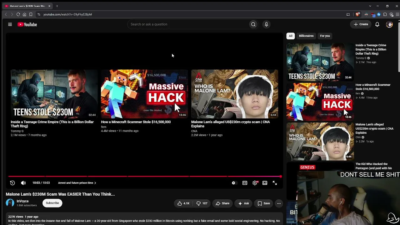Open a new browser tab

point(57,6)
